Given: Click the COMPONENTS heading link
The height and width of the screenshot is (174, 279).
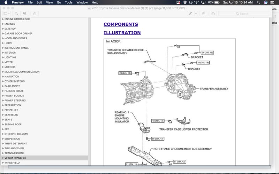Looking at the screenshot, I should [121, 24].
